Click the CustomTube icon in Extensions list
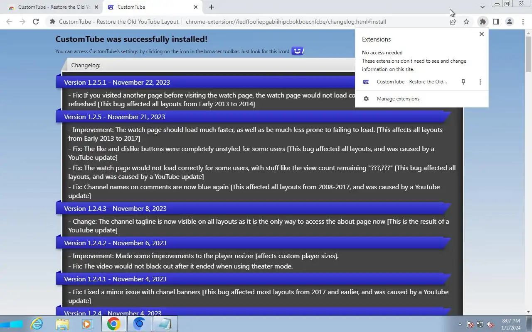This screenshot has height=332, width=532. click(366, 82)
